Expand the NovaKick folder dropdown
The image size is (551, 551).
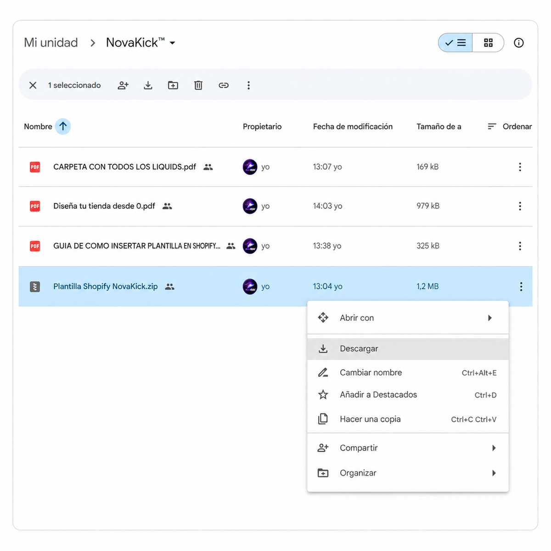point(173,43)
